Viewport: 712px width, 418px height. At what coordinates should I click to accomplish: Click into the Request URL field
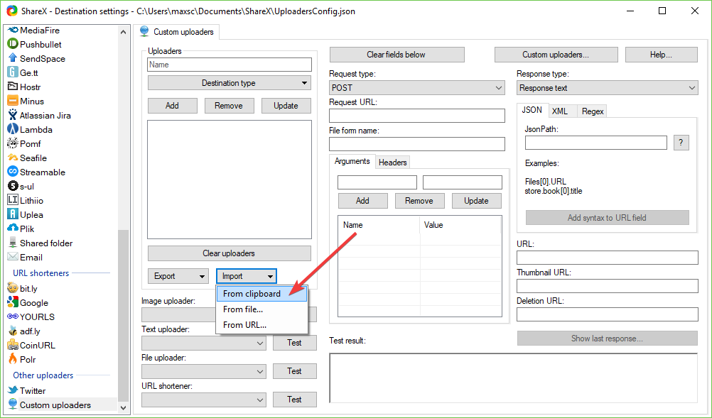click(416, 116)
